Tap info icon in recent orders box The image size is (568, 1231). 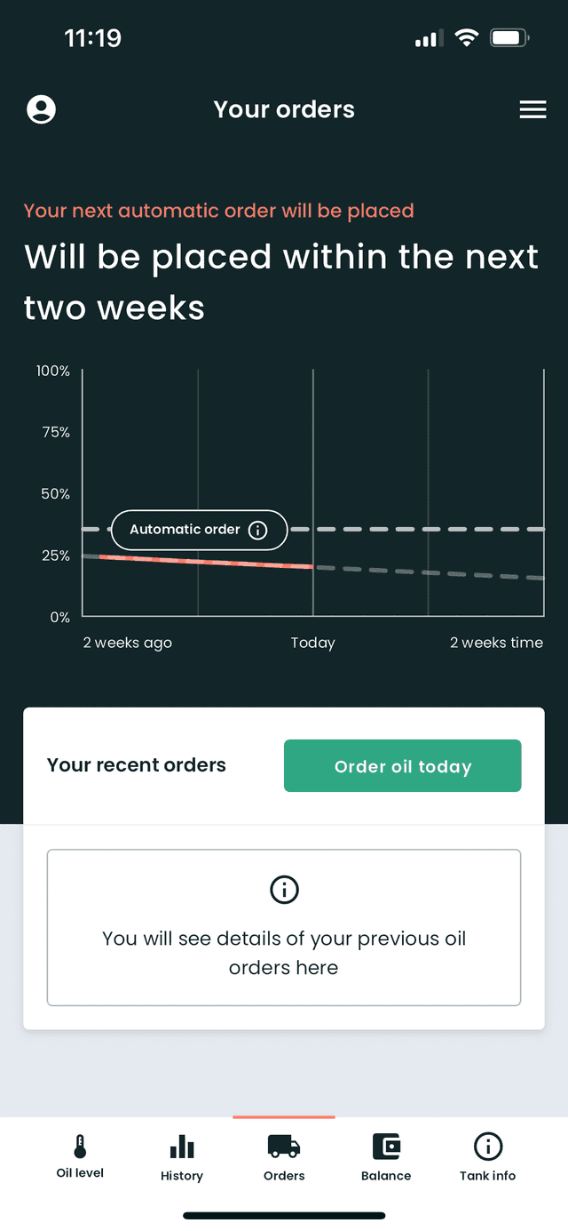click(x=284, y=889)
